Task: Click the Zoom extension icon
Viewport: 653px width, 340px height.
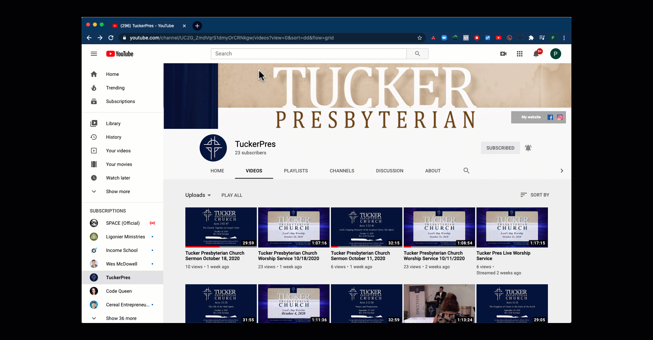Action: click(444, 38)
